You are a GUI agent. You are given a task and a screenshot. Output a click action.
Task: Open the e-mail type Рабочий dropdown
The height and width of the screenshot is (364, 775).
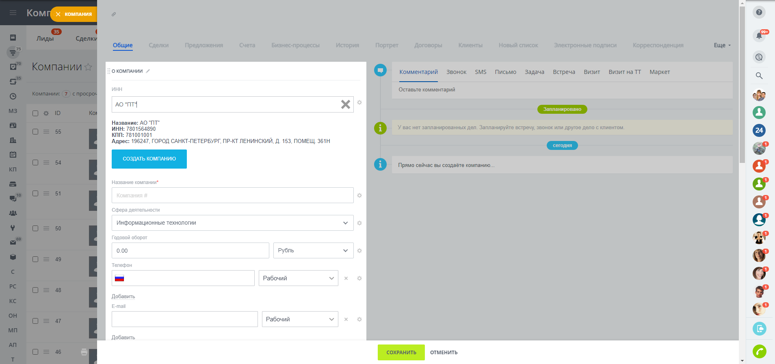point(300,319)
